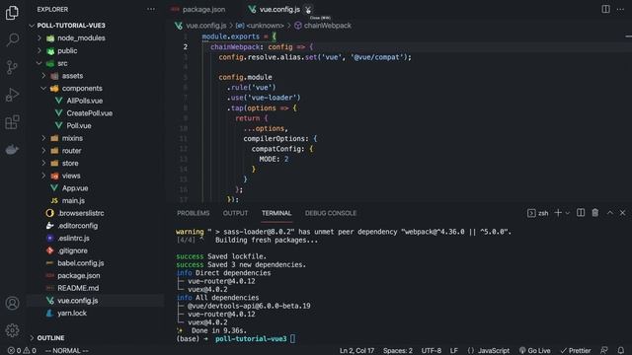Maximize the panel size

click(x=610, y=213)
